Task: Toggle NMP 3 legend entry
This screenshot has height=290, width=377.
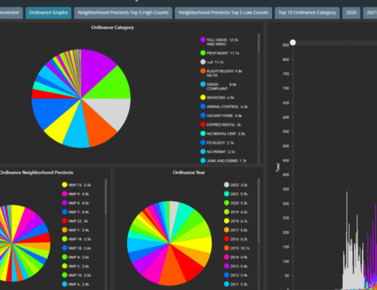Action: pyautogui.click(x=75, y=266)
